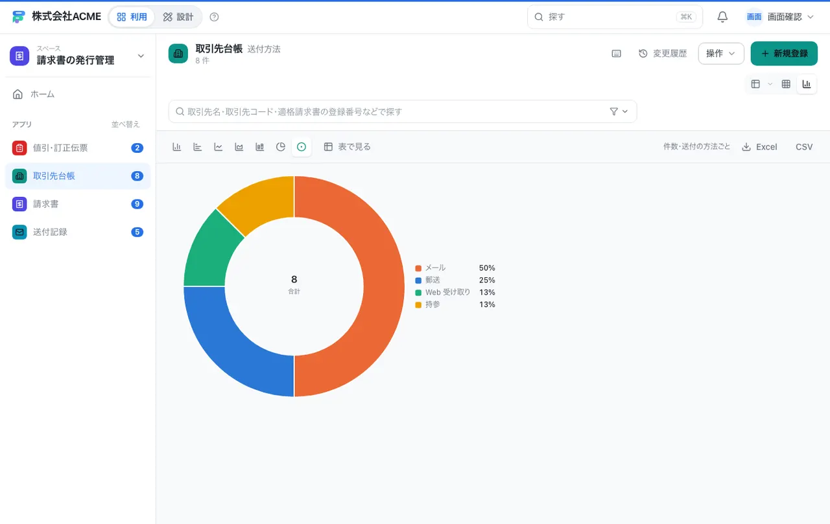Click the 新規登録 button
The height and width of the screenshot is (524, 830).
pyautogui.click(x=784, y=54)
